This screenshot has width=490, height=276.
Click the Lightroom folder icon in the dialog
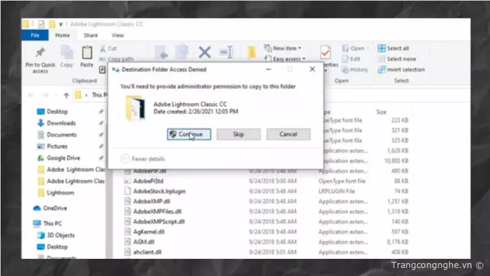click(135, 108)
